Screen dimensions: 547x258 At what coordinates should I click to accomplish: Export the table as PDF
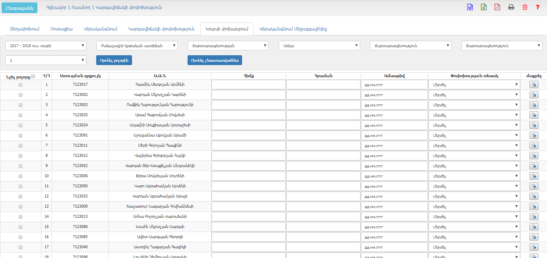tap(497, 7)
